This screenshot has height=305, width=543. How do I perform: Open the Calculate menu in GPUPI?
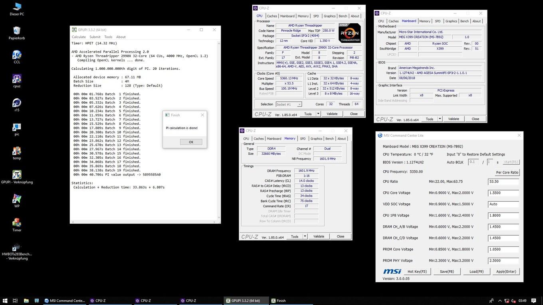pos(79,37)
